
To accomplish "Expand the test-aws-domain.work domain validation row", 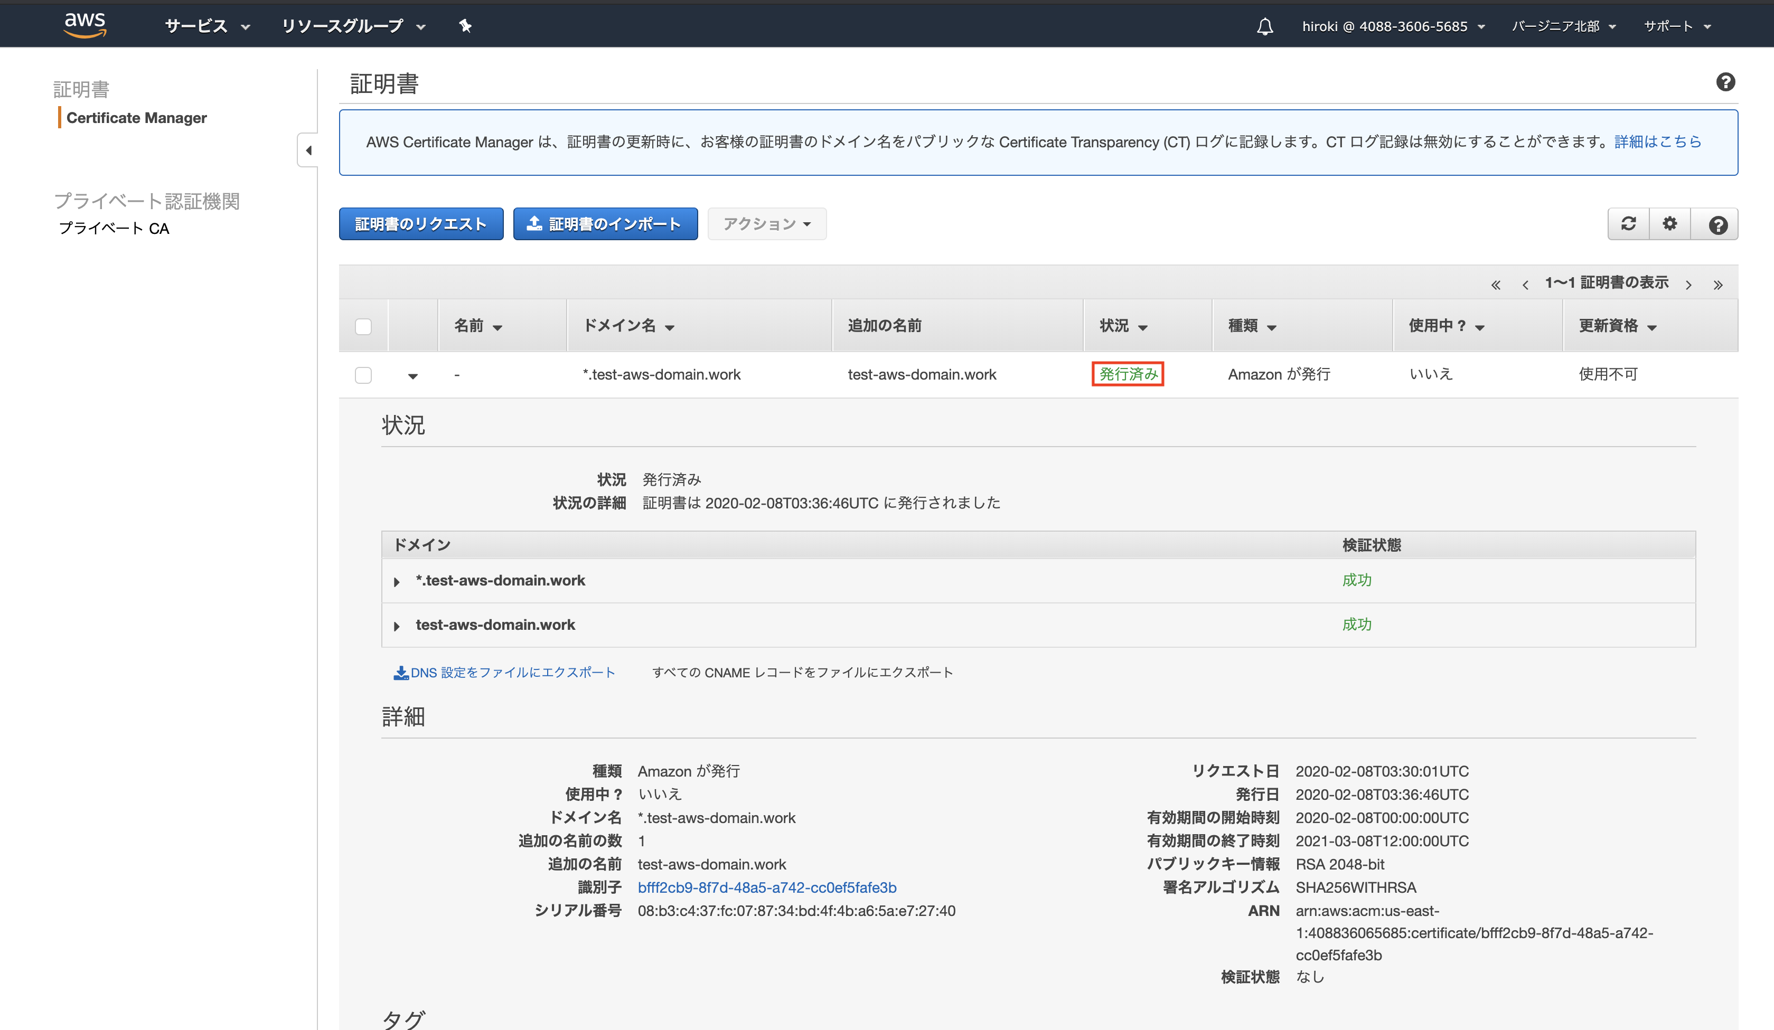I will [x=397, y=626].
